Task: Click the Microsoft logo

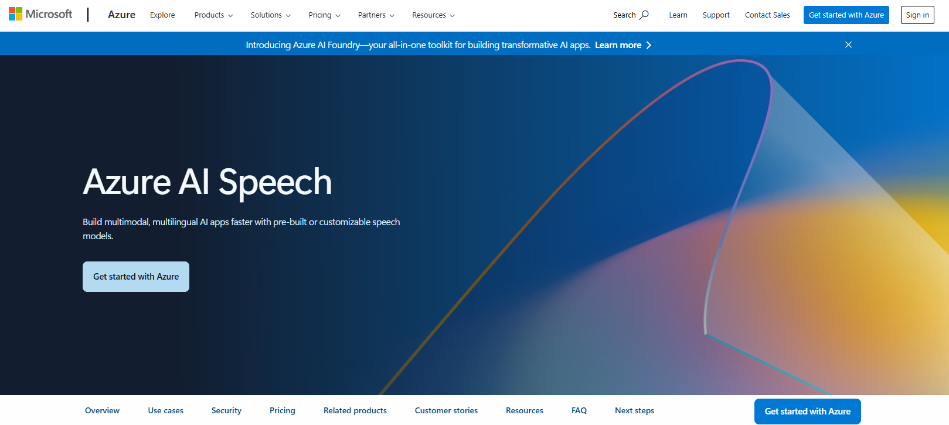Action: pos(40,14)
